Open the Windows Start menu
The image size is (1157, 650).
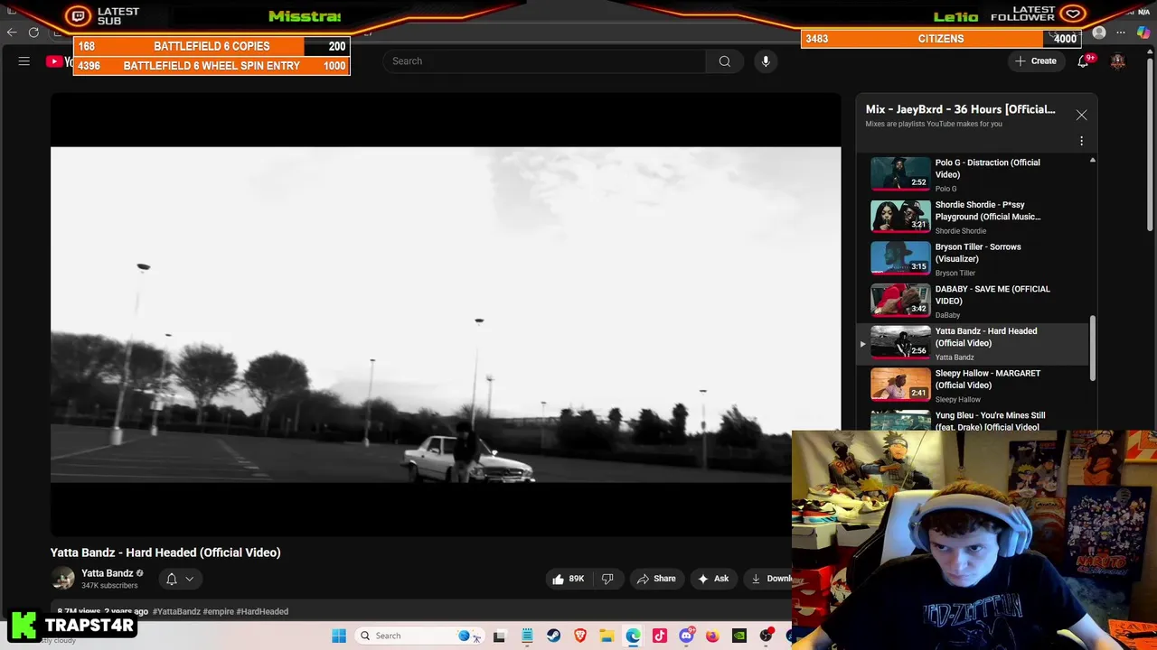(x=339, y=636)
